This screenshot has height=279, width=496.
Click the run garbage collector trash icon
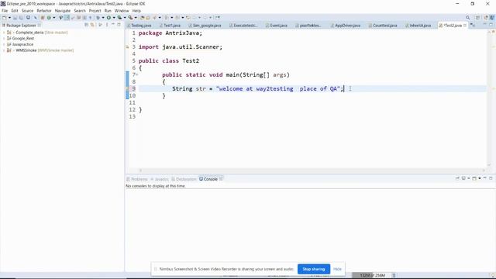pyautogui.click(x=394, y=276)
